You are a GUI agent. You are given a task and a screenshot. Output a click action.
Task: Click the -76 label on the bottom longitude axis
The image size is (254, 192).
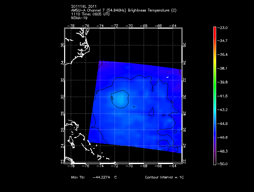click(x=85, y=166)
